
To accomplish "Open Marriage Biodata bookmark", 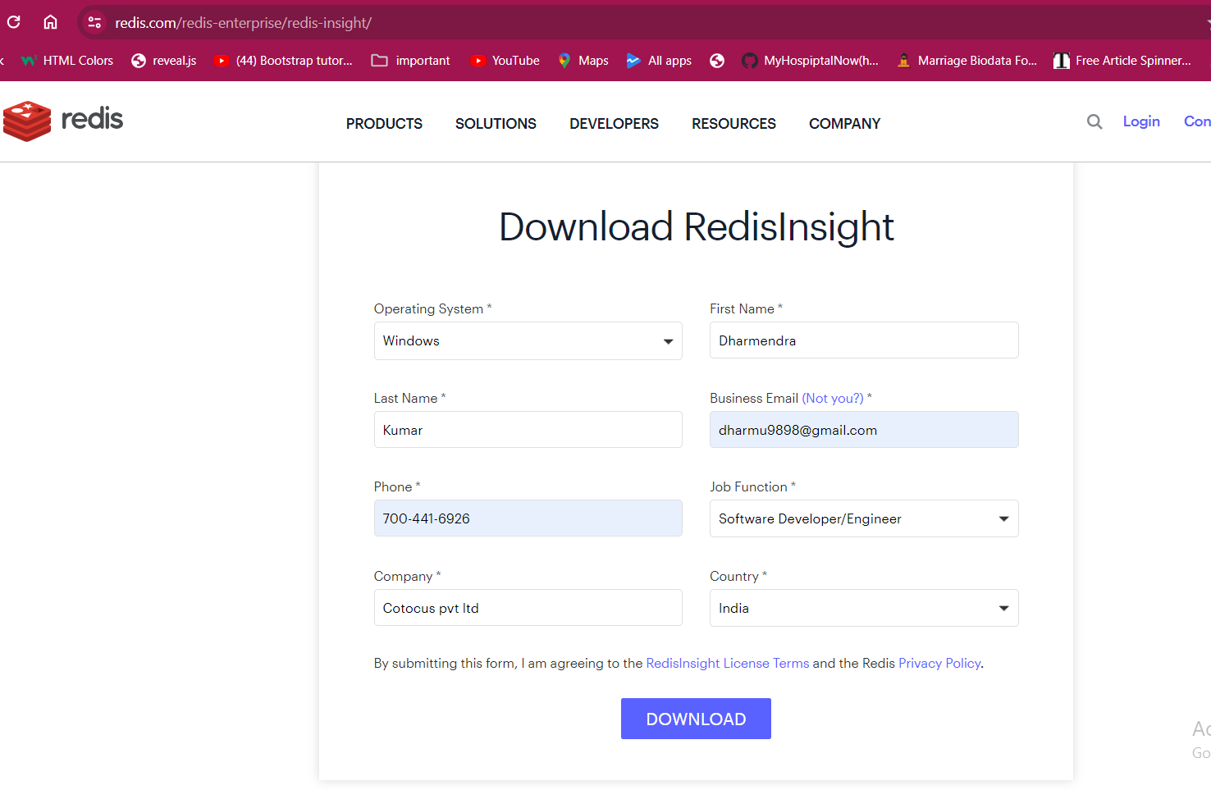I will [x=967, y=61].
